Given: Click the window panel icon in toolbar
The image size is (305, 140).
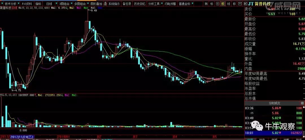Looking at the screenshot, I should coord(240,4).
